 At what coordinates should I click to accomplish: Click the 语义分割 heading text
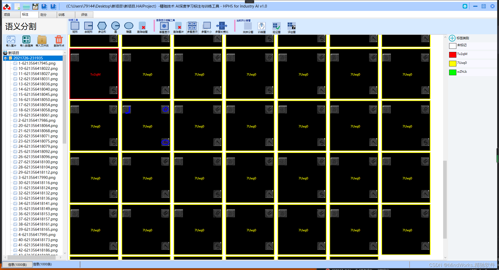tap(21, 26)
